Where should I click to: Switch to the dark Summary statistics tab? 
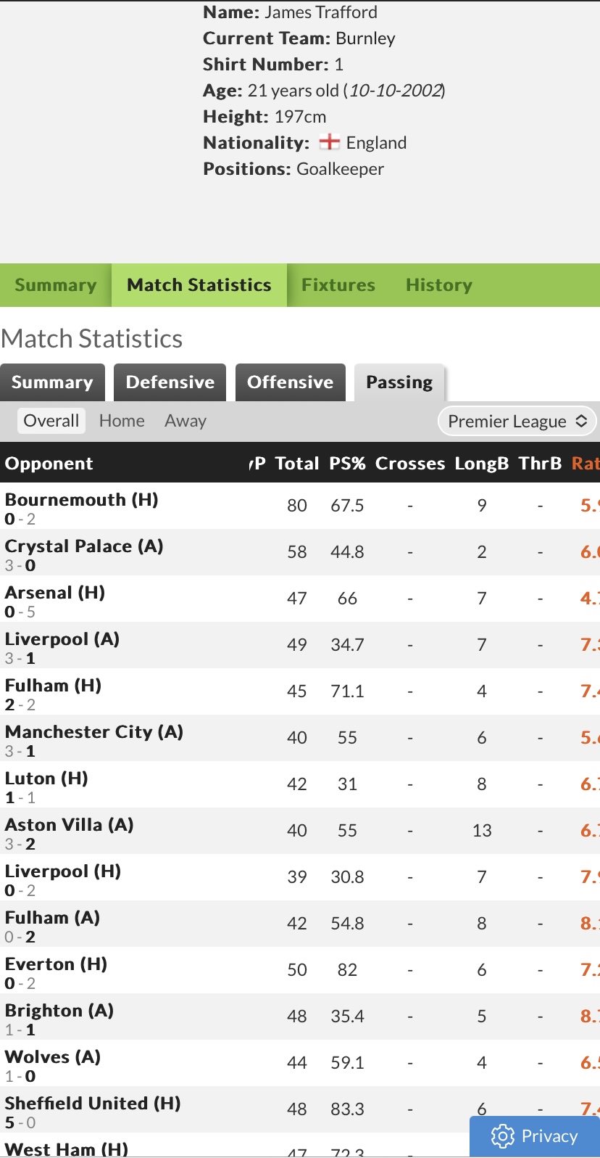click(x=52, y=382)
